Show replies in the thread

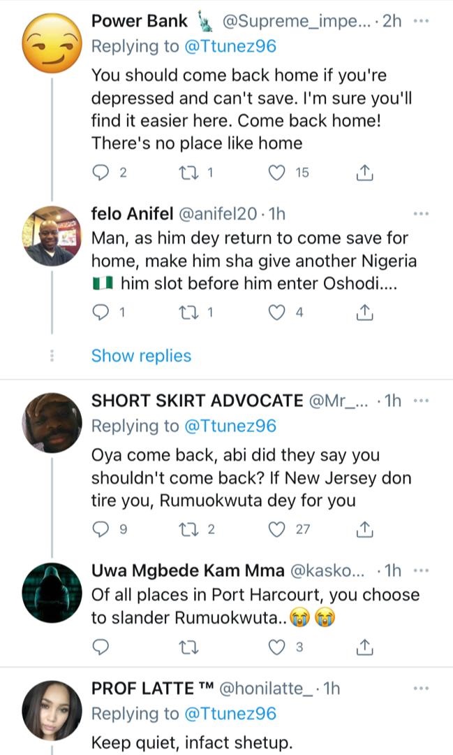tap(141, 356)
